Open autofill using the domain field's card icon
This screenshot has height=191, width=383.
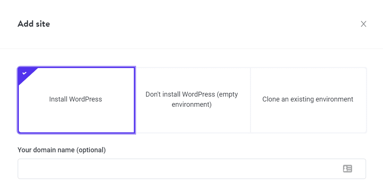point(347,169)
